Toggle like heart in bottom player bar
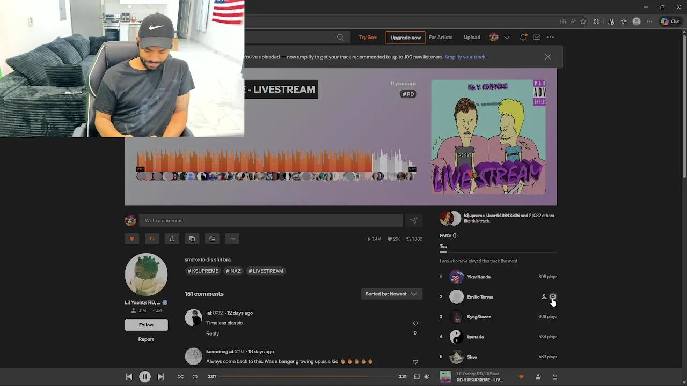 click(x=521, y=377)
